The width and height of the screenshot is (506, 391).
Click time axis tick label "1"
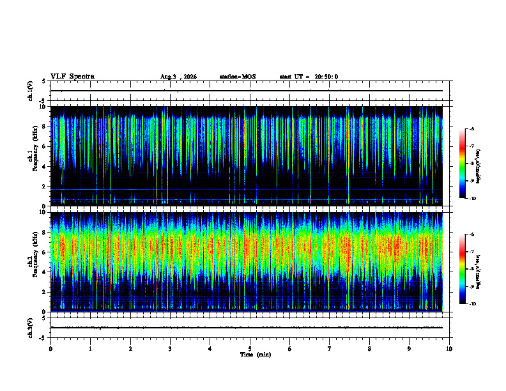click(90, 349)
